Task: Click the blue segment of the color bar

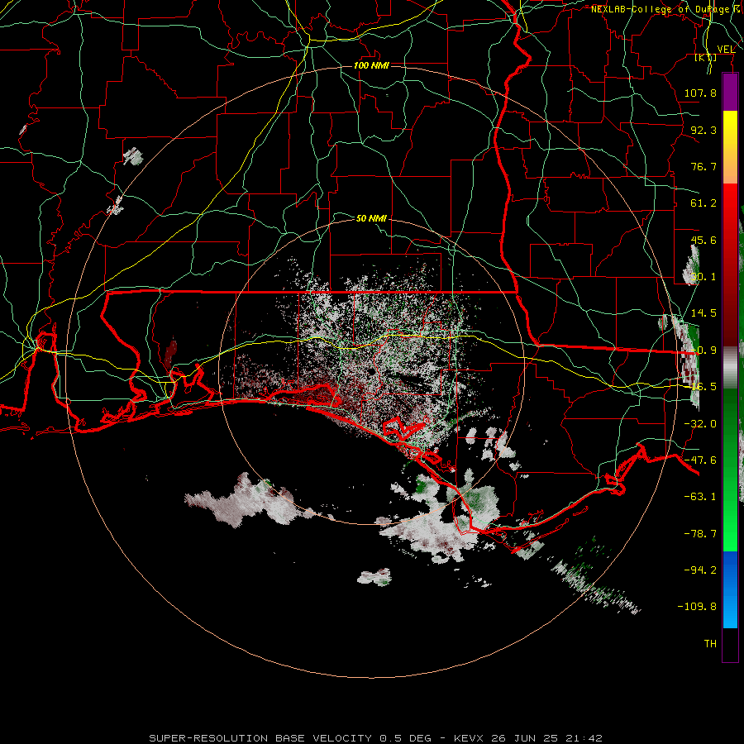Action: (730, 589)
